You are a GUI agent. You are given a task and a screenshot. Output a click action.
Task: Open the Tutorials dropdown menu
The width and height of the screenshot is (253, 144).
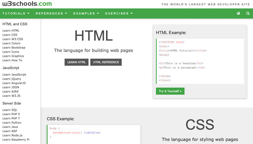16,13
